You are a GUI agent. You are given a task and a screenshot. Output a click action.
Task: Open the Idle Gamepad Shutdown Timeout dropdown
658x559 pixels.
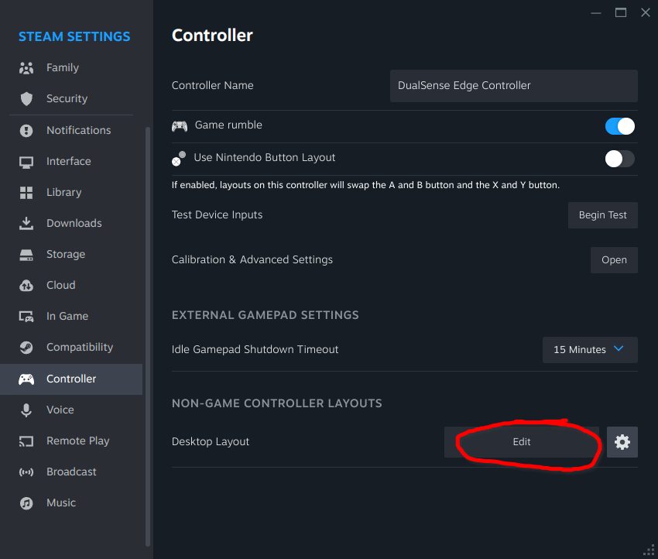[589, 349]
